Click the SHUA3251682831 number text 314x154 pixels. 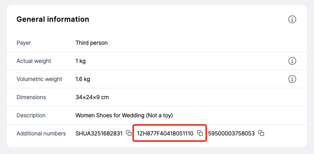click(99, 133)
